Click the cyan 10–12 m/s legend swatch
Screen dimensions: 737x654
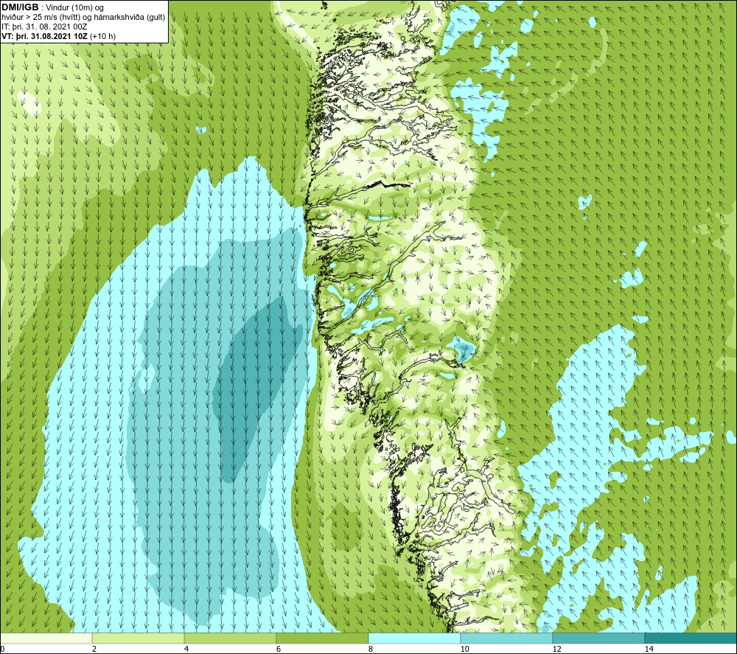point(507,639)
